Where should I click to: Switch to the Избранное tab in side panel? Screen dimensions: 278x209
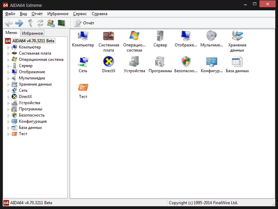coord(33,33)
